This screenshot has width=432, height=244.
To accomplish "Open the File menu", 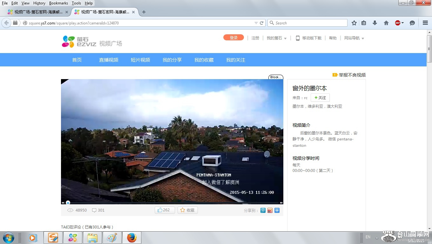I will coord(5,3).
